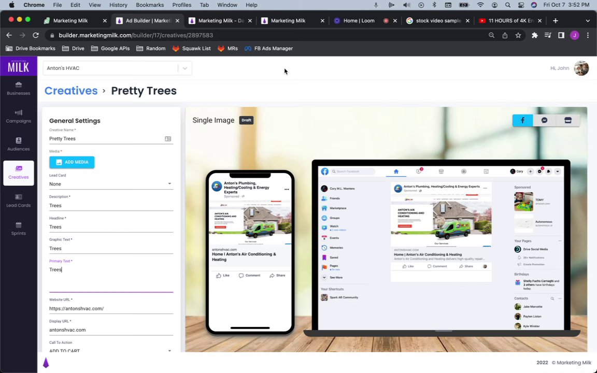Click the Description input field
The image size is (597, 373).
coord(111,206)
